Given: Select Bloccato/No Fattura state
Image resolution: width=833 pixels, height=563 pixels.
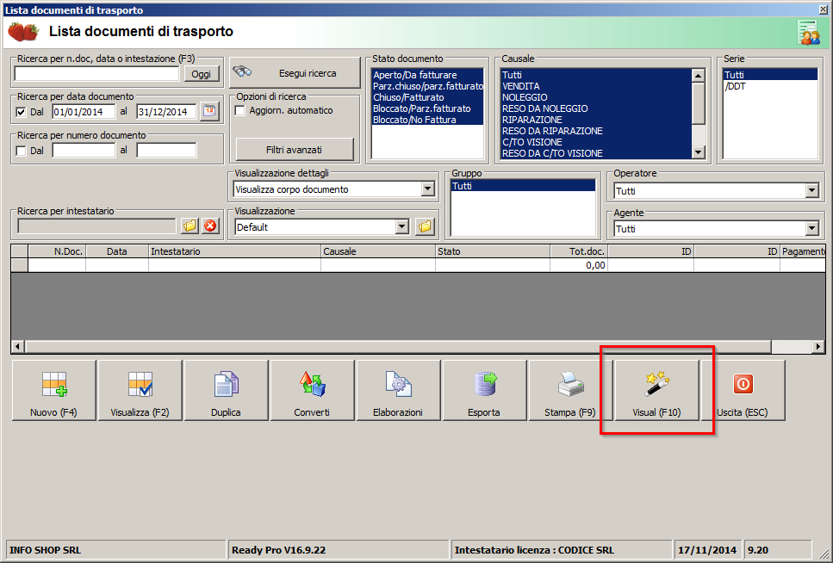Looking at the screenshot, I should [427, 120].
